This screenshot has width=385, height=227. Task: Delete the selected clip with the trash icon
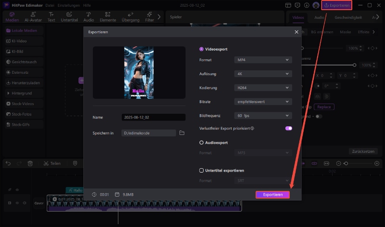click(30, 163)
